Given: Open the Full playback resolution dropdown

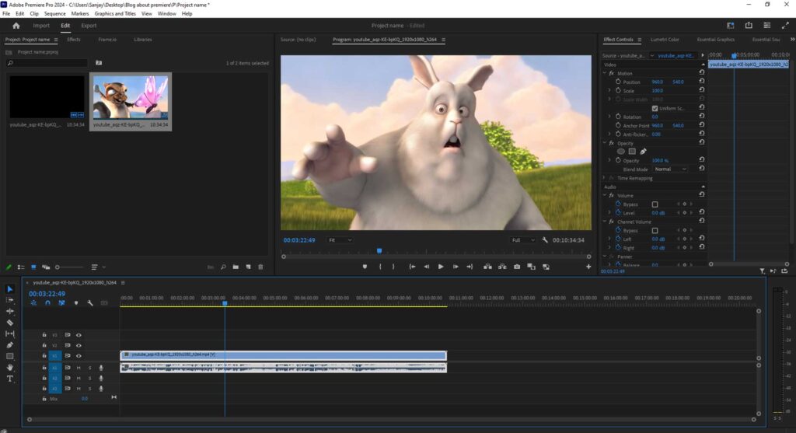Looking at the screenshot, I should pyautogui.click(x=523, y=240).
